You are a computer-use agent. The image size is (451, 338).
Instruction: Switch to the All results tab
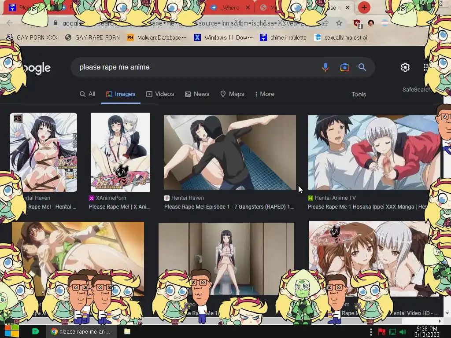point(88,94)
